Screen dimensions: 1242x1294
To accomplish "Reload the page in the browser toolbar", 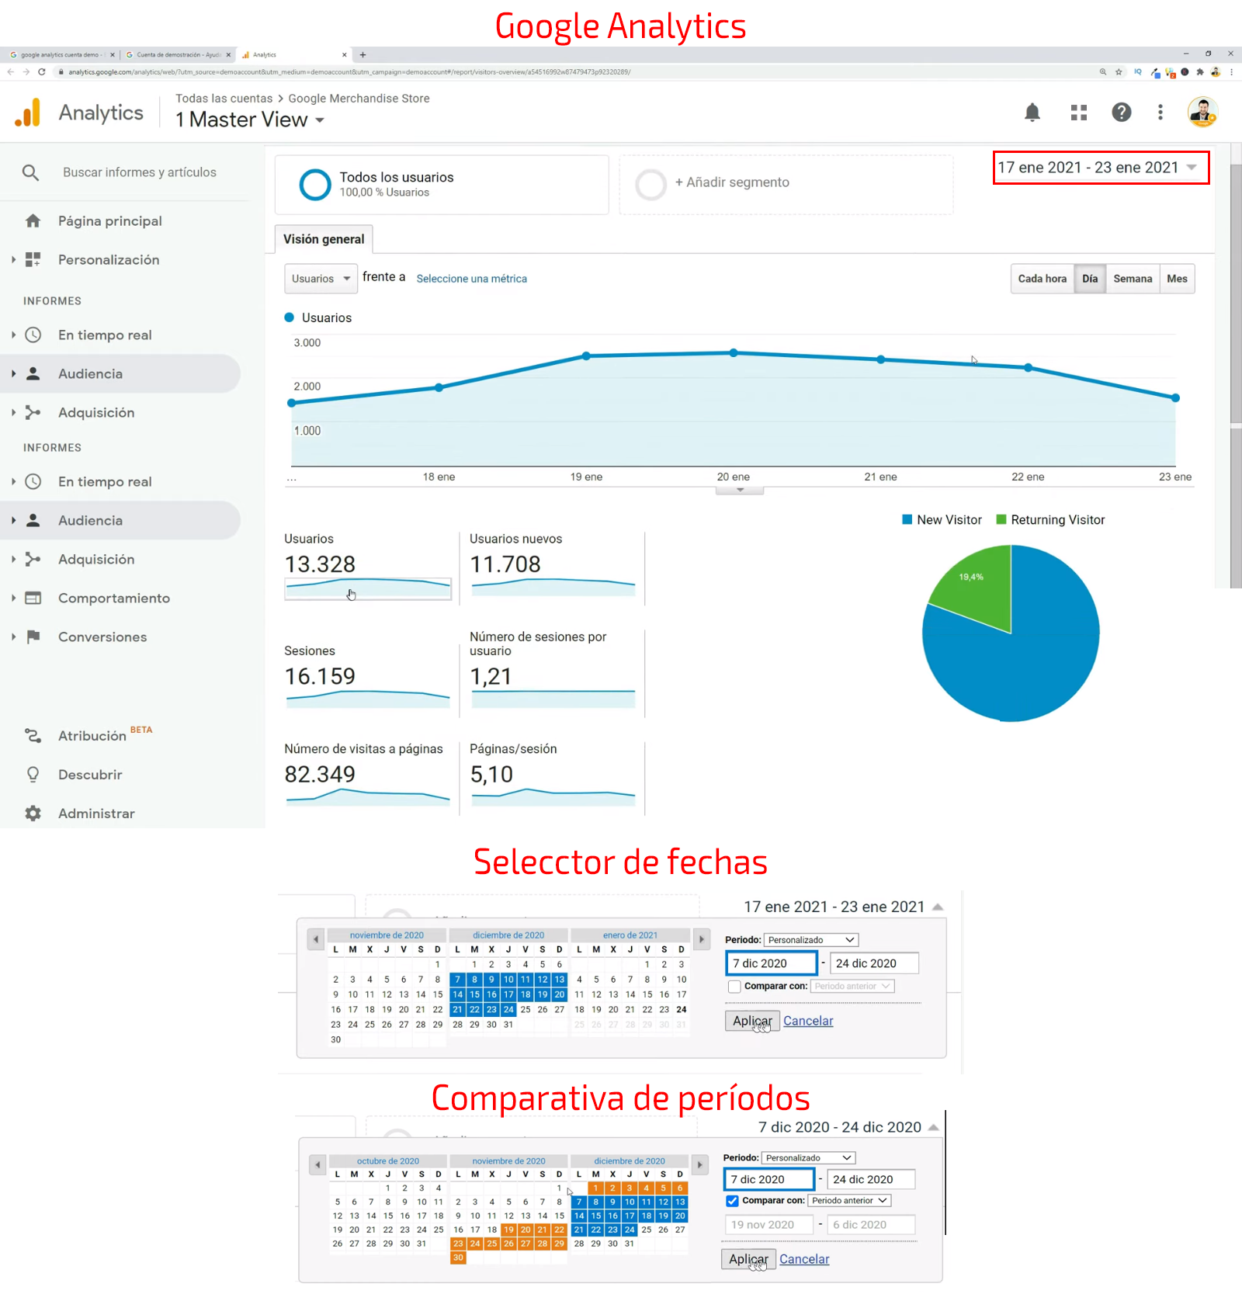I will click(41, 71).
